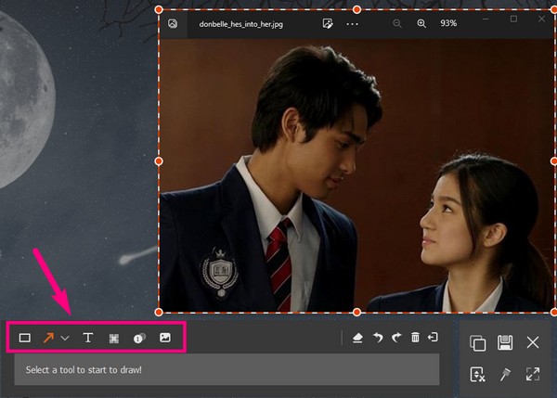Click the 93% zoom level text
The image size is (557, 398).
coord(448,23)
